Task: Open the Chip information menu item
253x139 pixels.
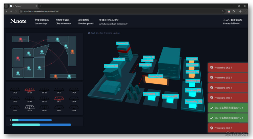Action: pos(63,22)
